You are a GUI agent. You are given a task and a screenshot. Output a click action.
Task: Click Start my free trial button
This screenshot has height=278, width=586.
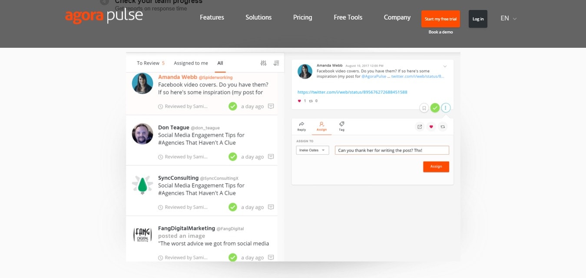[x=440, y=19]
